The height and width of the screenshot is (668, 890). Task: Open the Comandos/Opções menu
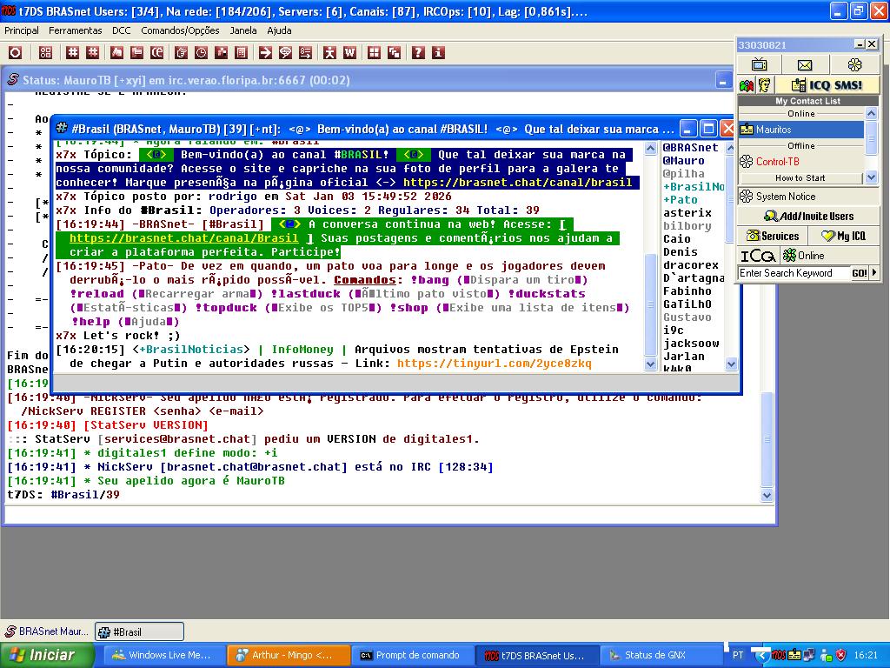pyautogui.click(x=180, y=30)
